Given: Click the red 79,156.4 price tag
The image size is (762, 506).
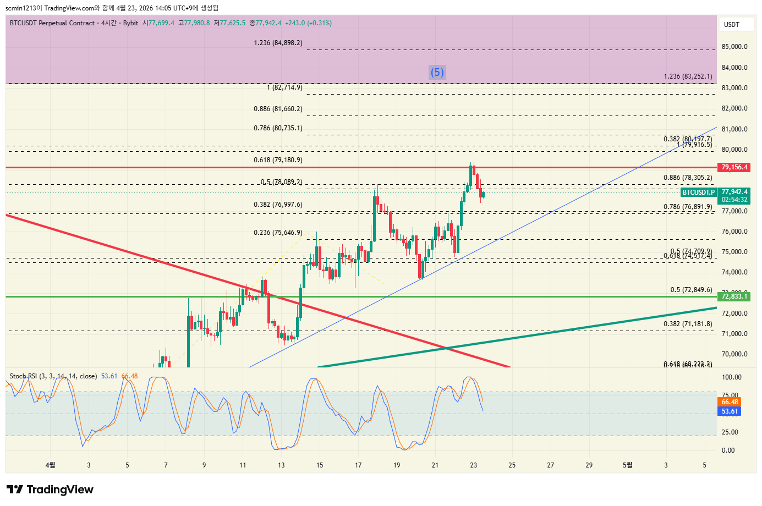Looking at the screenshot, I should (734, 167).
